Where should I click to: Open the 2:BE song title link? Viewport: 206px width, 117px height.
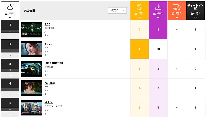point(47,24)
